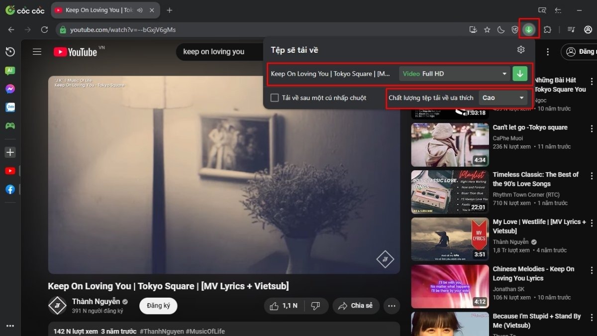Click the shield ad-block icon
This screenshot has height=336, width=597.
click(x=515, y=30)
